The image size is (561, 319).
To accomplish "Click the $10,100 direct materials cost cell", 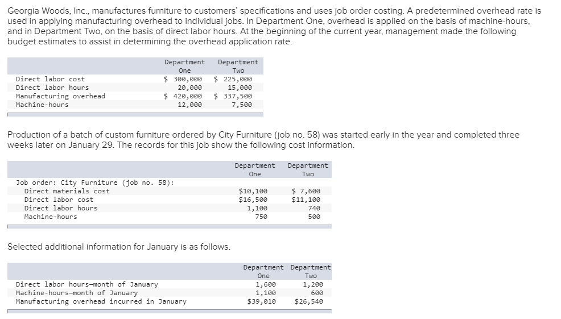I will click(x=253, y=191).
